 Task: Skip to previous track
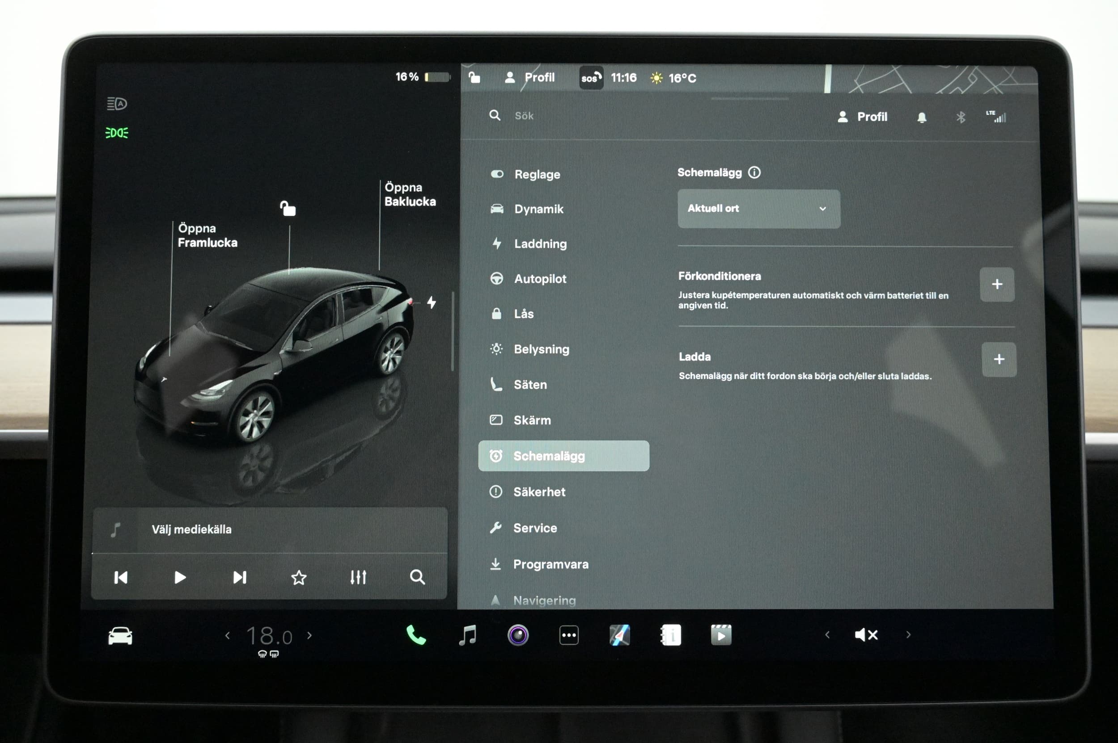click(121, 577)
